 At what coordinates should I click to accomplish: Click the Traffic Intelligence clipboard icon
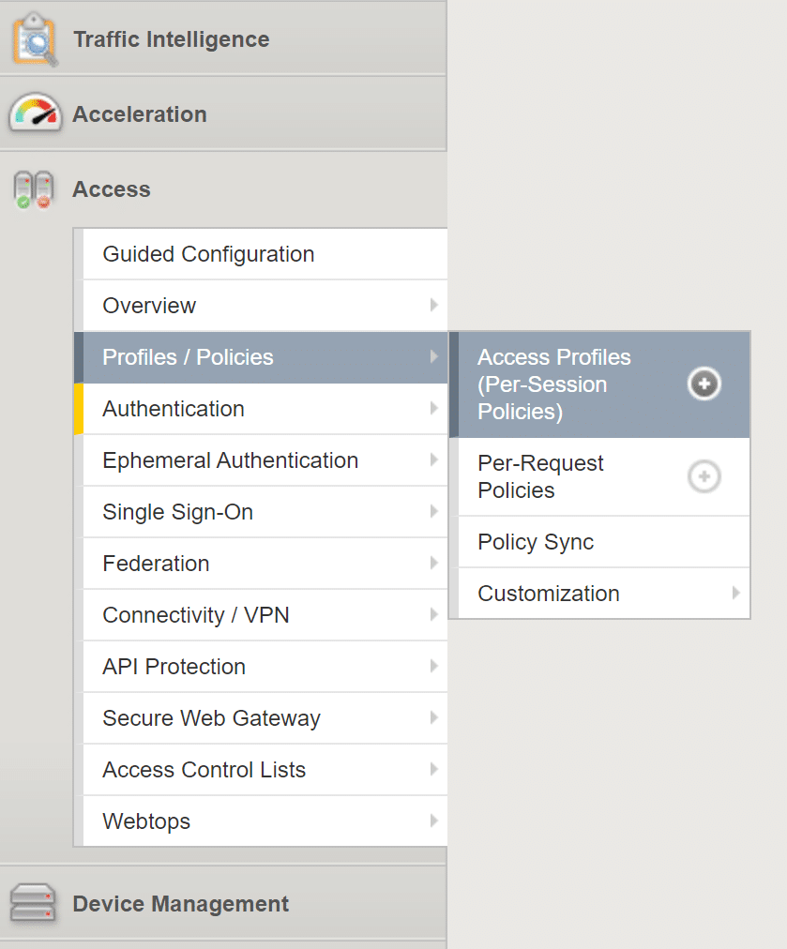[36, 39]
